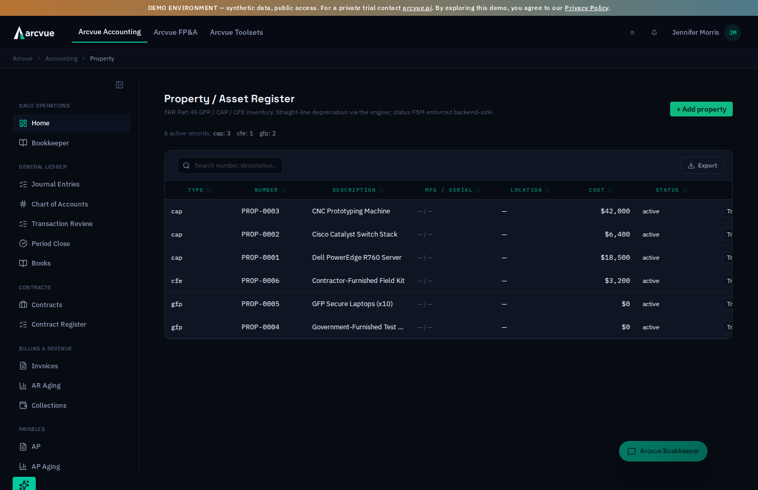Collapse the sidebar panel icon
Screen dimensions: 758x490
pyautogui.click(x=119, y=85)
